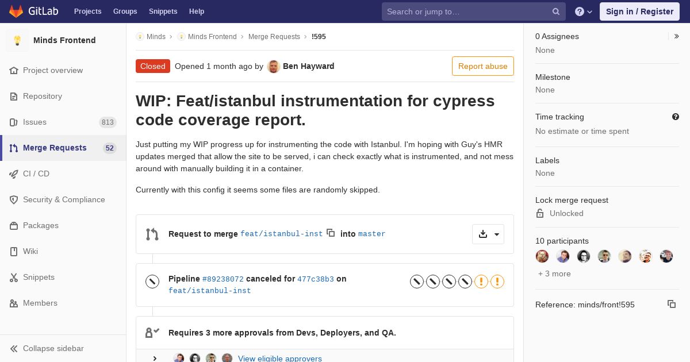Open Projects in top navigation
690x362 pixels.
pos(87,11)
